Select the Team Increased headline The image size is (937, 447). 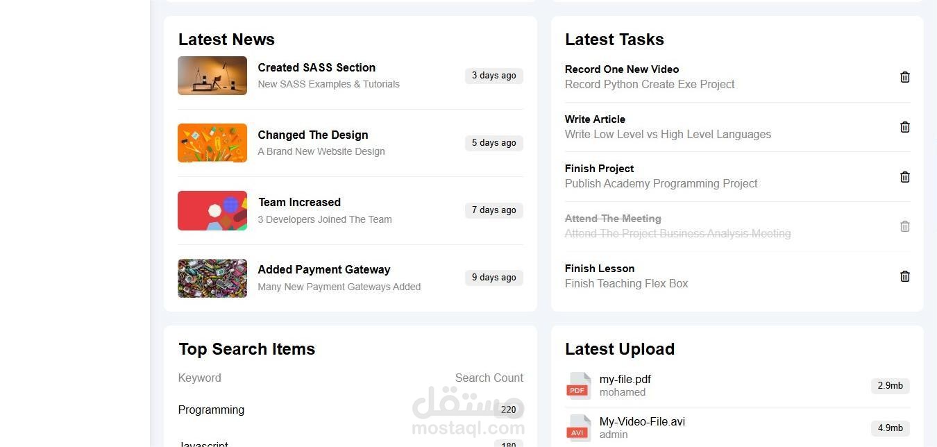point(299,202)
